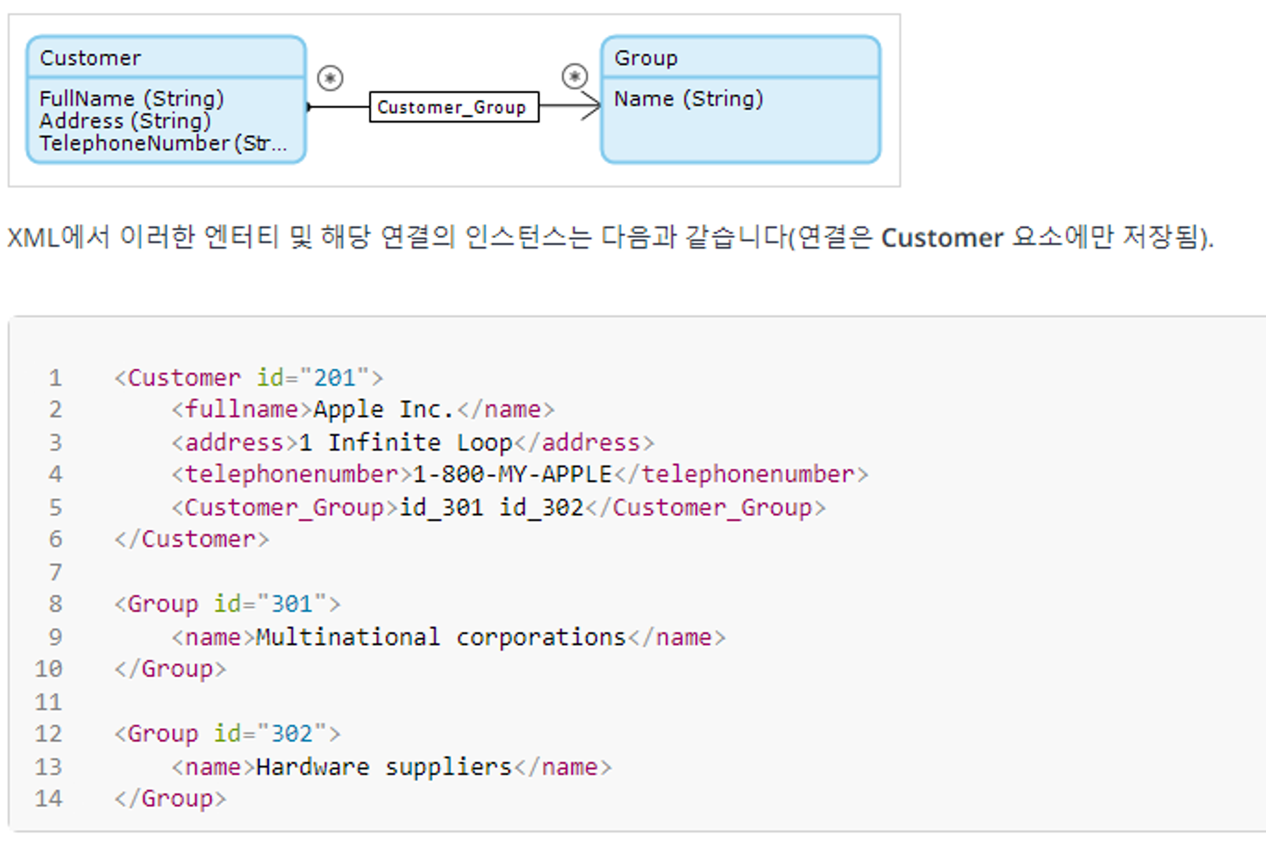
Task: Click the 1-800-MY-APPLE telephone text
Action: coord(512,474)
